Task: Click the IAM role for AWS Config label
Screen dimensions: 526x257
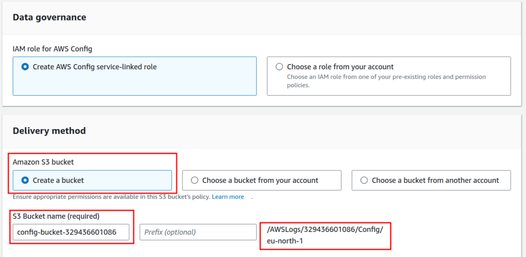Action: point(52,49)
